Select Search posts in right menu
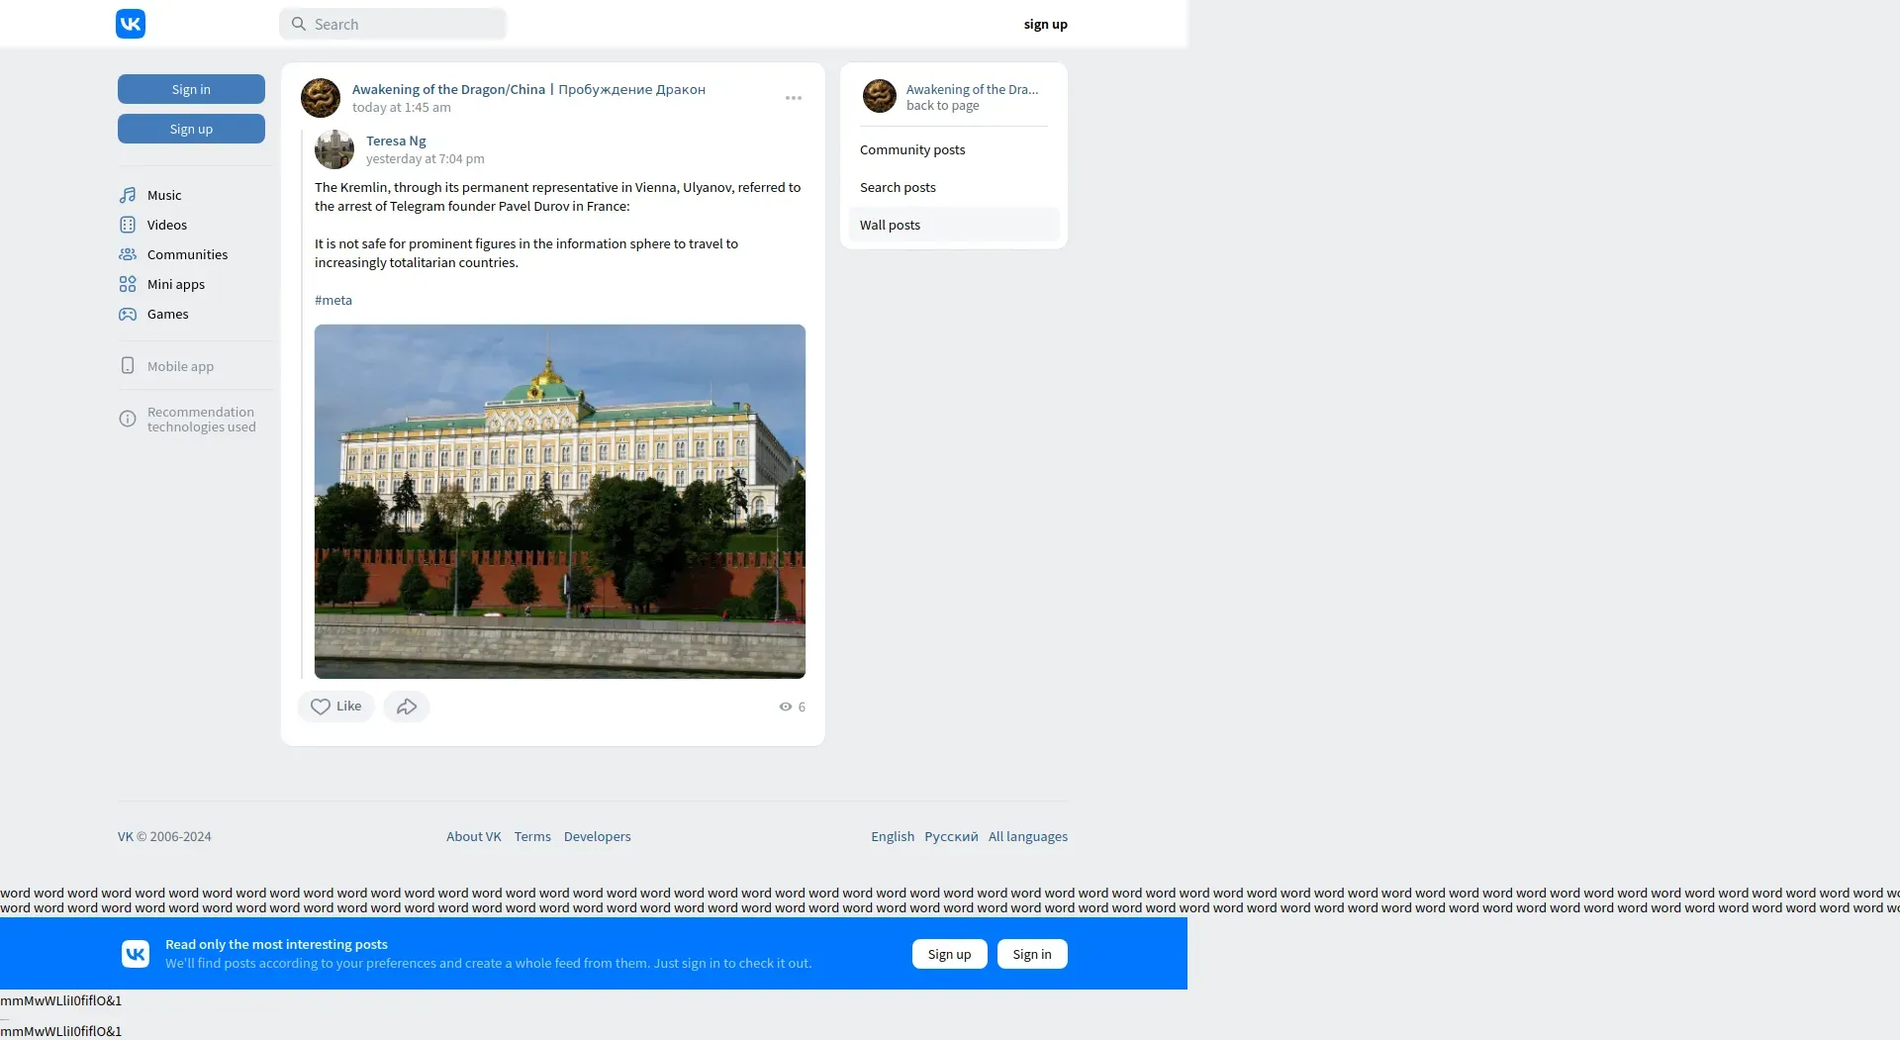1900x1040 pixels. click(954, 187)
